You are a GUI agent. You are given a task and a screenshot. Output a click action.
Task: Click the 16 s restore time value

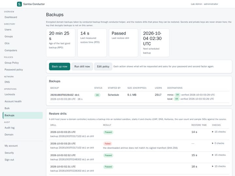(x=194, y=167)
